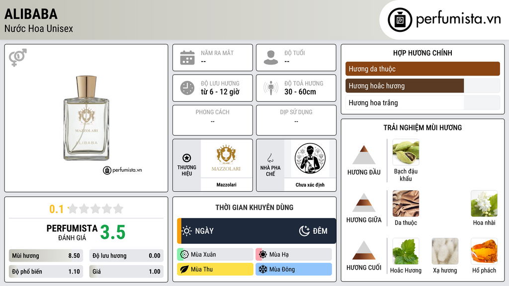Select the Mùa Thu season tag
The image size is (509, 286).
click(215, 269)
